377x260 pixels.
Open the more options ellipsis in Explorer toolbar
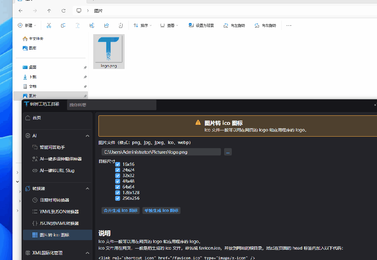tap(289, 25)
